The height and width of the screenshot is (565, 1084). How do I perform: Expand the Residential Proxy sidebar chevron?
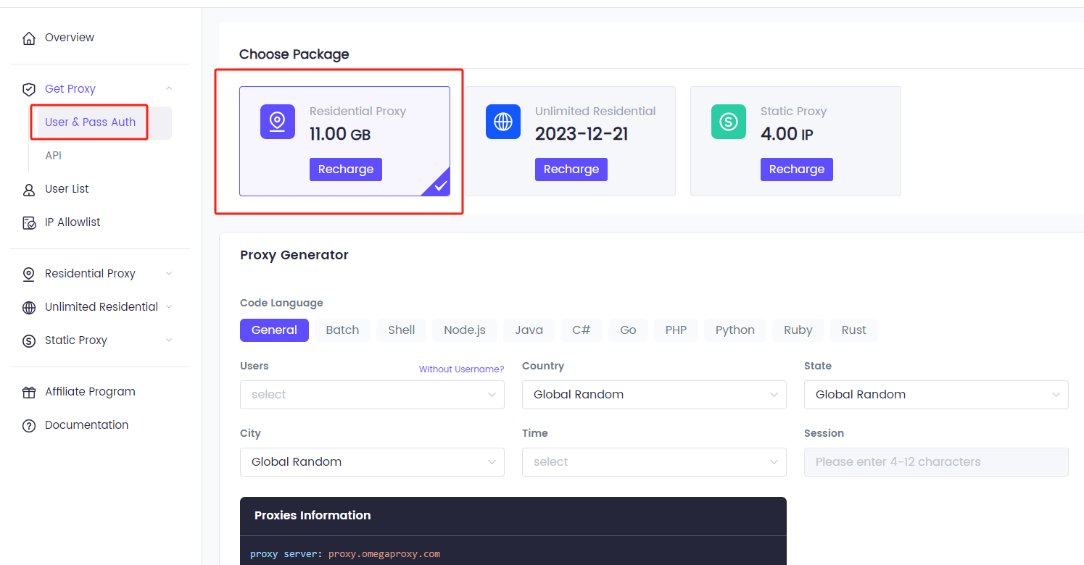pos(169,274)
